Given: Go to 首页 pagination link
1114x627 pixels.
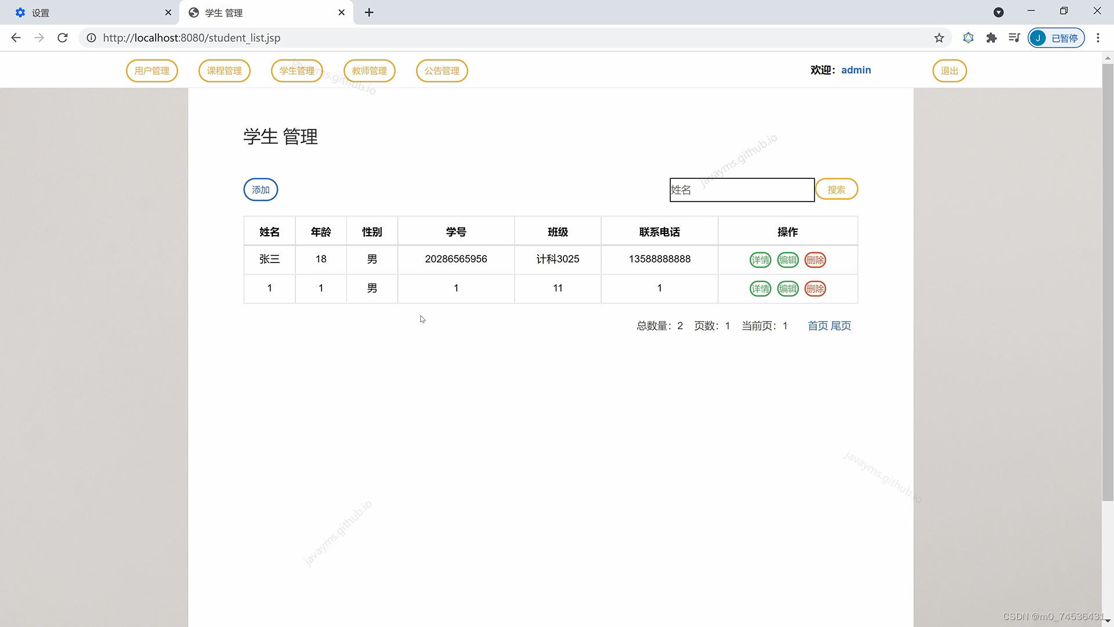Looking at the screenshot, I should coord(818,326).
